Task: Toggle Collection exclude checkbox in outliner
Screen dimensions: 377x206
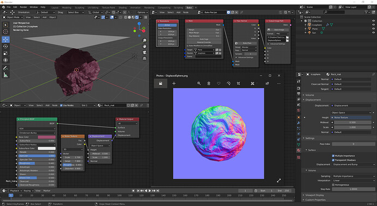Action: 305,21
